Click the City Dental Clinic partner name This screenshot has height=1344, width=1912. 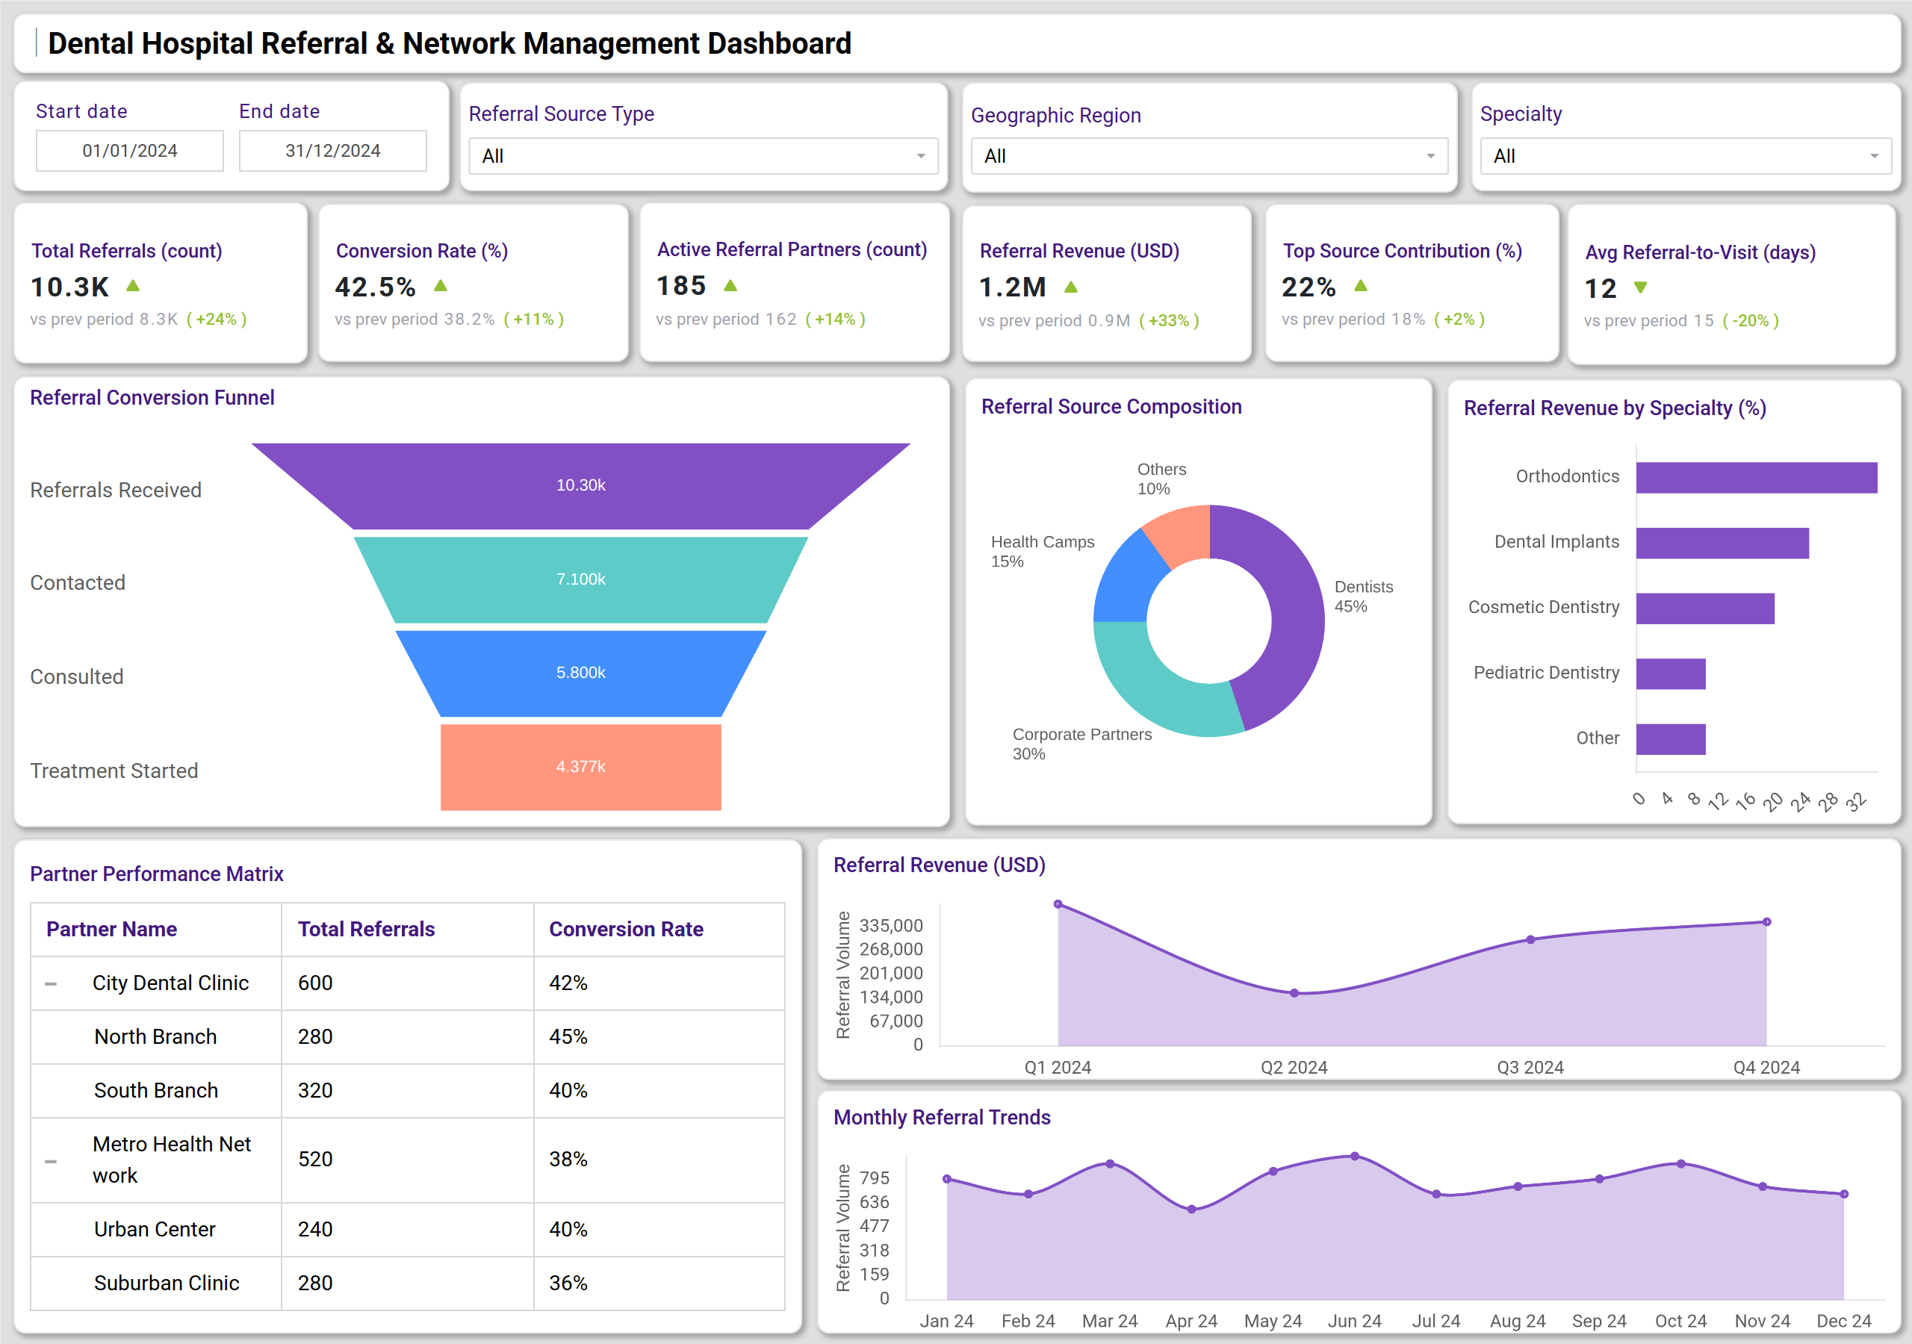pyautogui.click(x=171, y=983)
